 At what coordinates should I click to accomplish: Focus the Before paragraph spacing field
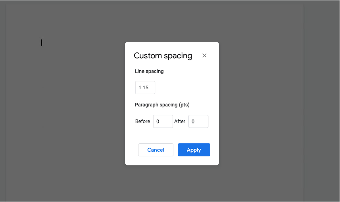click(x=163, y=121)
